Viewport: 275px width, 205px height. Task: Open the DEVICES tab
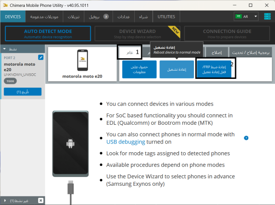click(x=13, y=17)
